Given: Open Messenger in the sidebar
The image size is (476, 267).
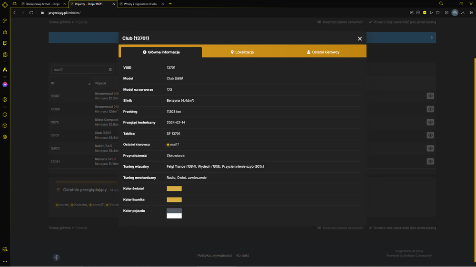Looking at the screenshot, I should pyautogui.click(x=5, y=85).
